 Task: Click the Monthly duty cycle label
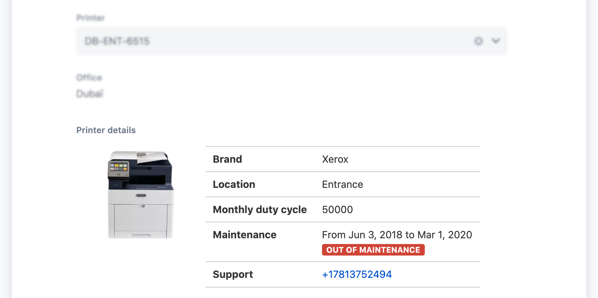(x=260, y=209)
